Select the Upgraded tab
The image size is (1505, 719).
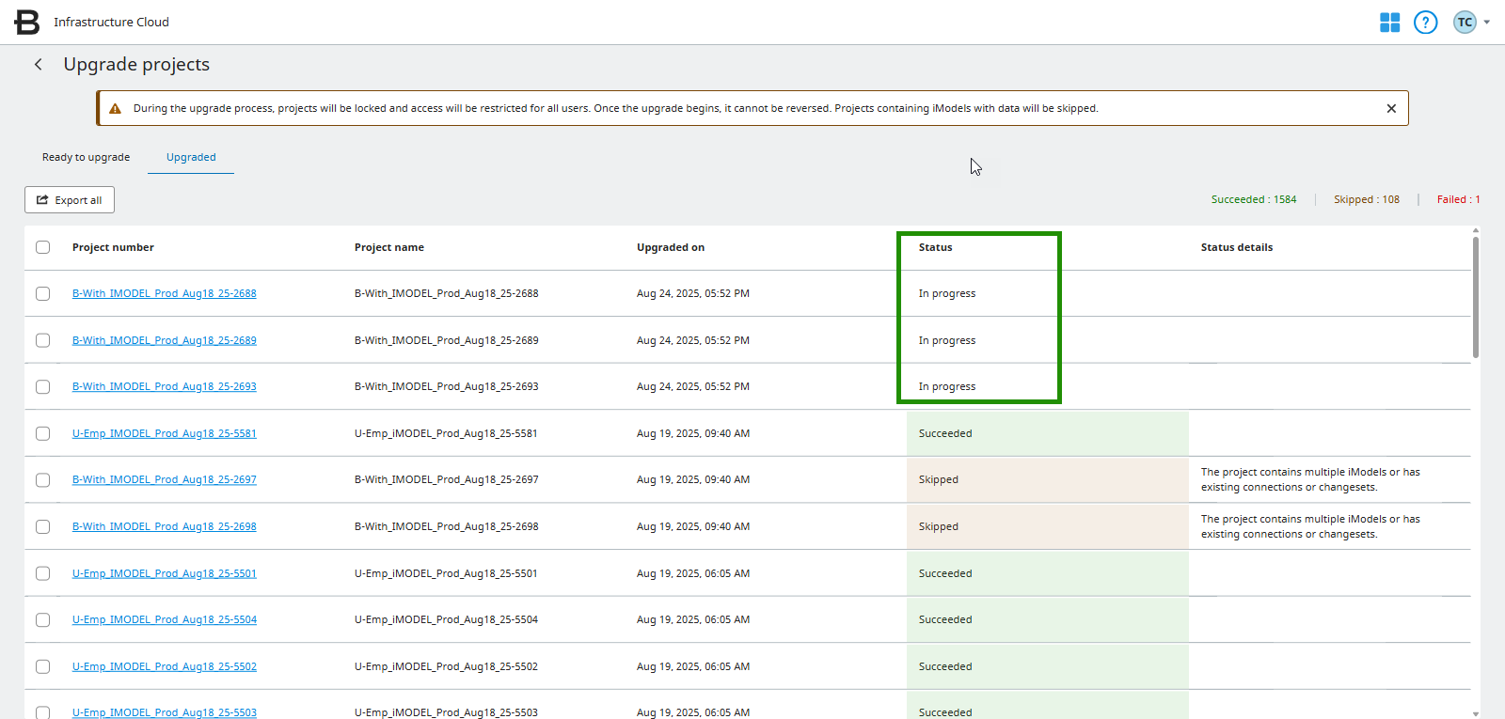point(191,157)
